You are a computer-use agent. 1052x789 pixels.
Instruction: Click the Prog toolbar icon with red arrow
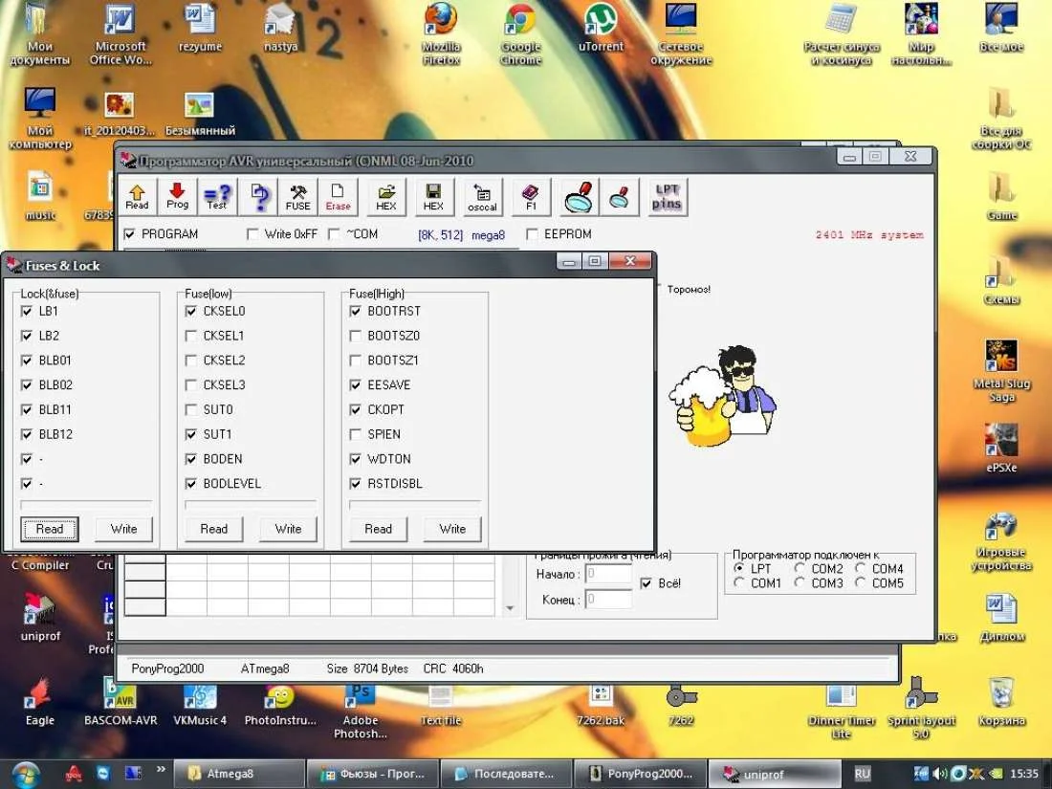click(177, 197)
